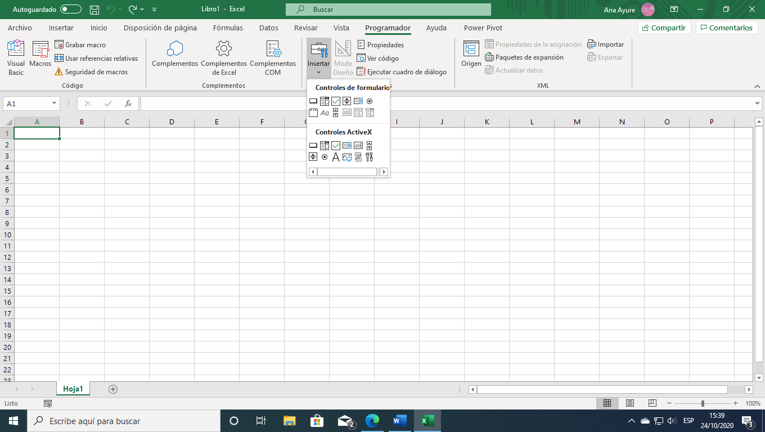Insert a form control Button
This screenshot has height=432, width=765.
313,101
